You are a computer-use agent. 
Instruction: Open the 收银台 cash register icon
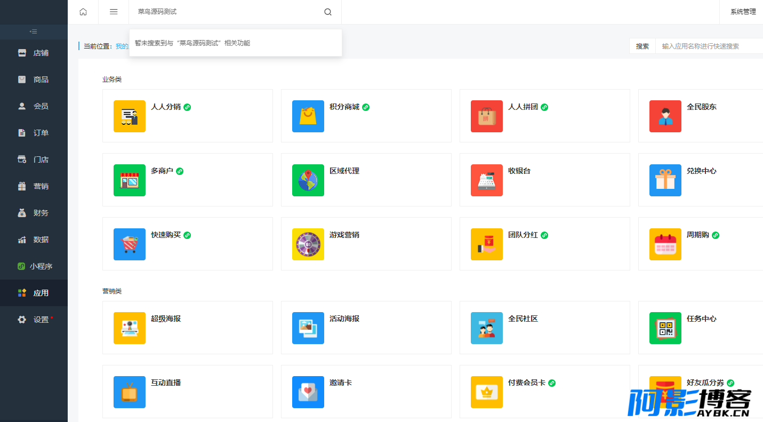[487, 180]
